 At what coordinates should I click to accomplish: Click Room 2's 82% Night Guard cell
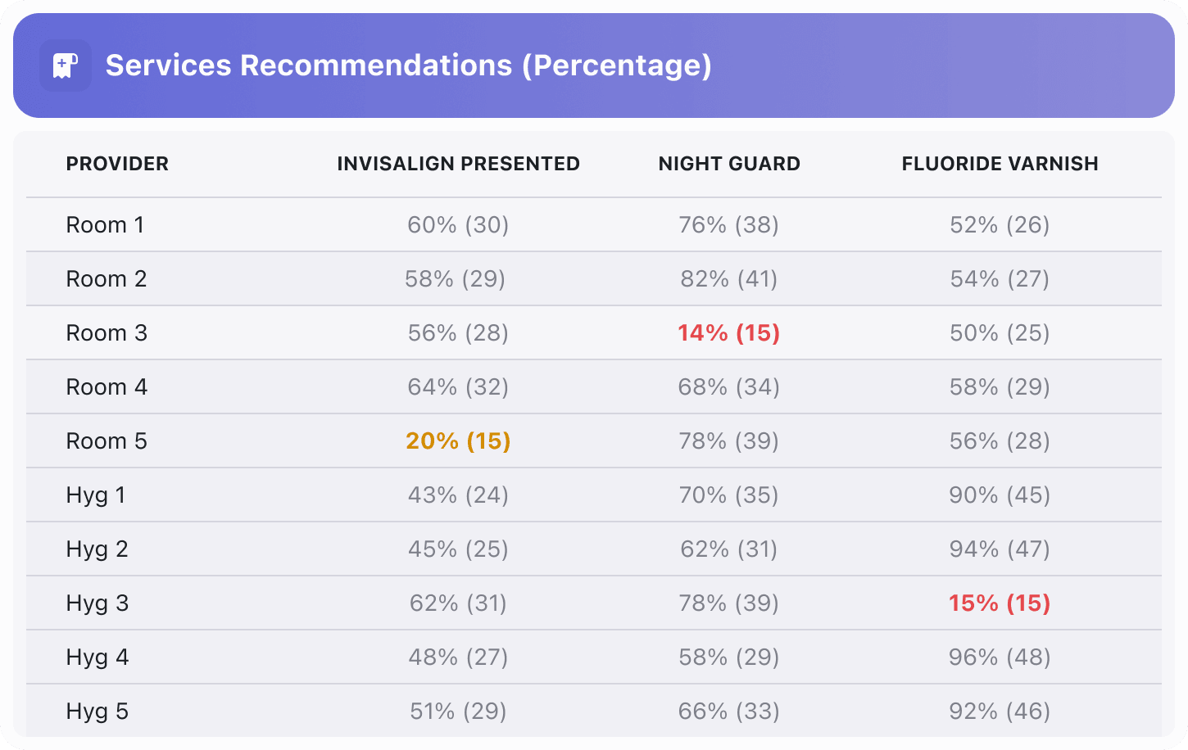(728, 279)
